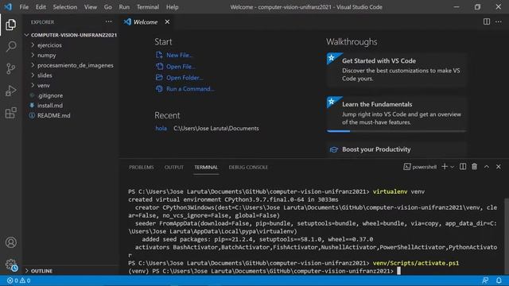
Task: Open the Help menu
Action: point(172,7)
